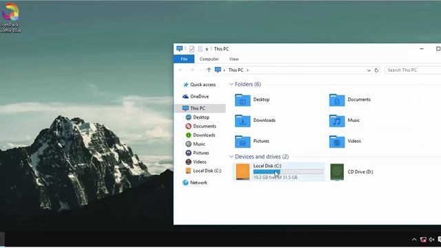Switch to the View ribbon tab
Screen dimensions: 441x248
[x=234, y=59]
